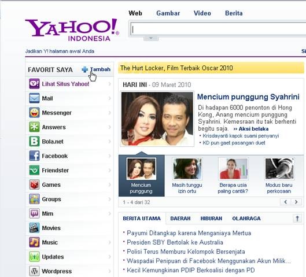Click the green Answers icon
The height and width of the screenshot is (277, 306).
tap(34, 127)
